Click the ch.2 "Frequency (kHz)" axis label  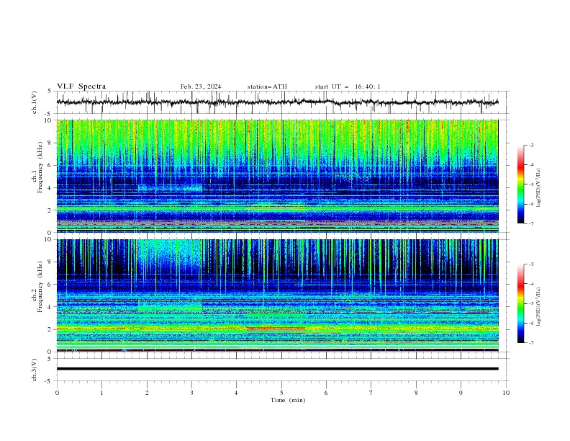tap(40, 287)
